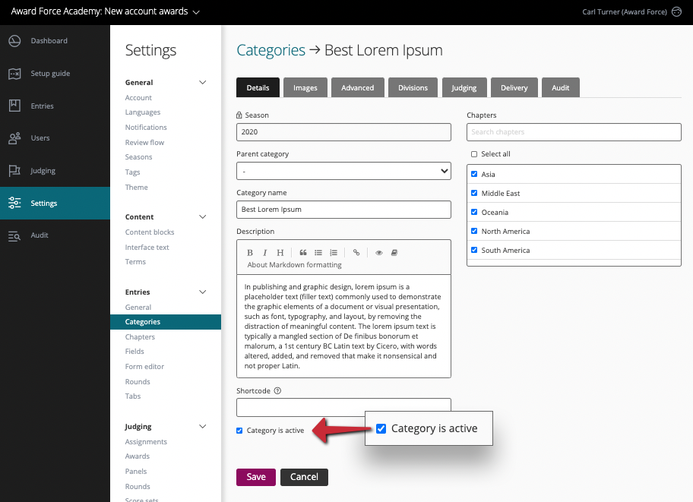Open the Delivery tab
Image resolution: width=693 pixels, height=502 pixels.
514,87
